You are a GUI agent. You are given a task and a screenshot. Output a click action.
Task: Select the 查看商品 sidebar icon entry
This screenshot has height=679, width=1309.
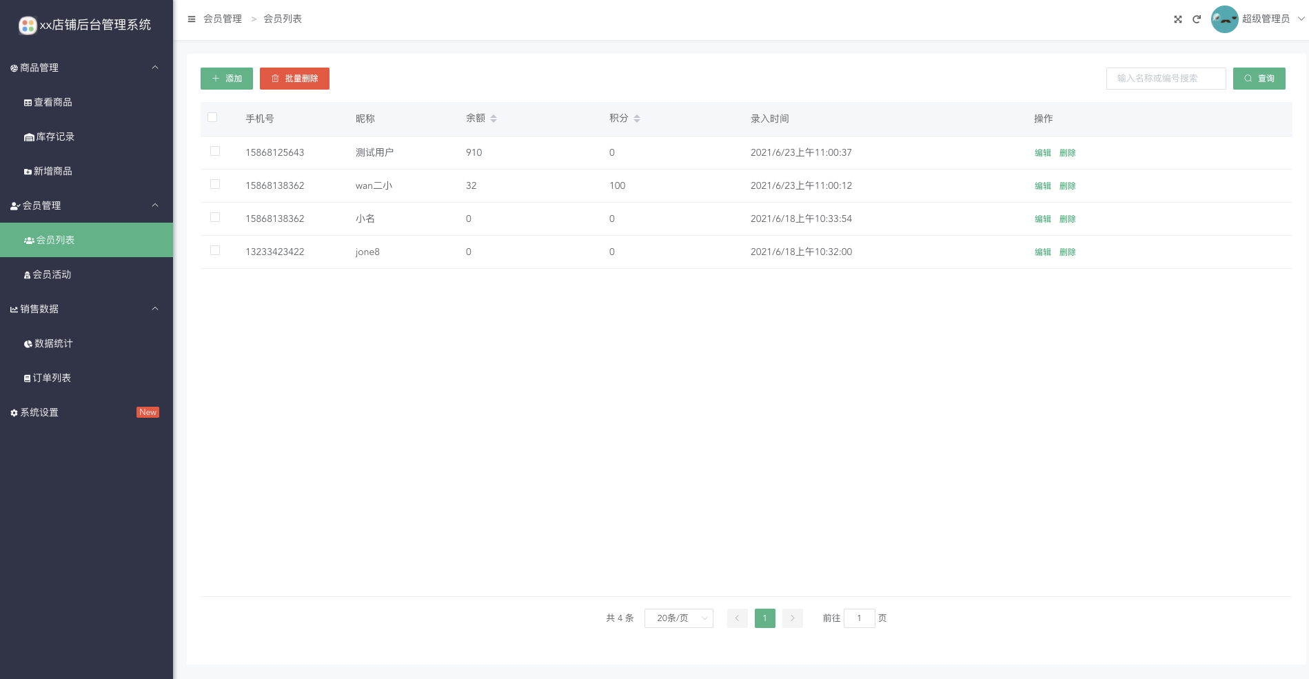[x=52, y=102]
